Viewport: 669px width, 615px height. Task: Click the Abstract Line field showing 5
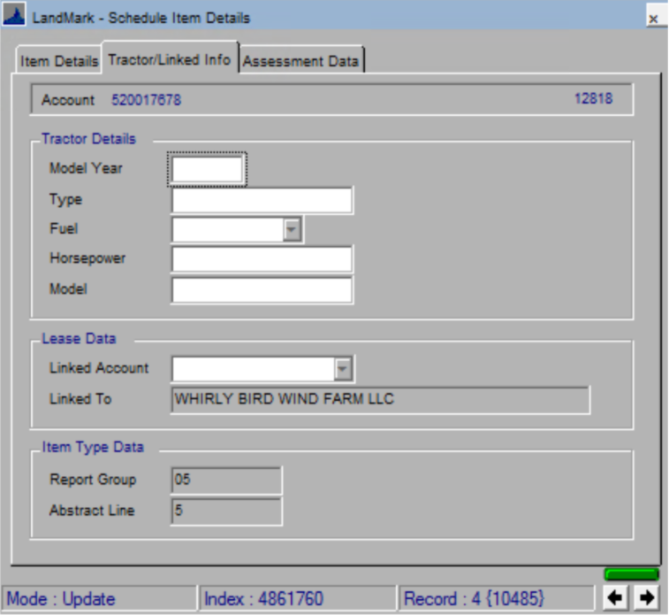[x=226, y=511]
